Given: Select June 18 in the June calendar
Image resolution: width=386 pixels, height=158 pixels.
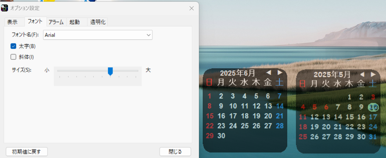Looking at the screenshot, I should tap(245, 116).
